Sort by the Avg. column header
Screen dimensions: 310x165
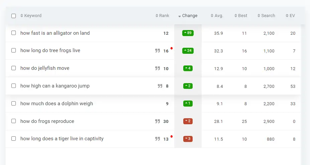click(217, 16)
